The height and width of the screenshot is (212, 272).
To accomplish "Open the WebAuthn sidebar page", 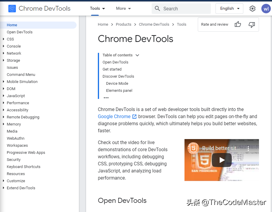I will coord(16,138).
